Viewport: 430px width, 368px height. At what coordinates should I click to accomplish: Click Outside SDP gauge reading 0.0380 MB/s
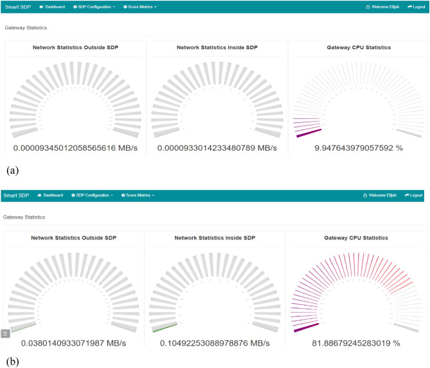(x=73, y=290)
